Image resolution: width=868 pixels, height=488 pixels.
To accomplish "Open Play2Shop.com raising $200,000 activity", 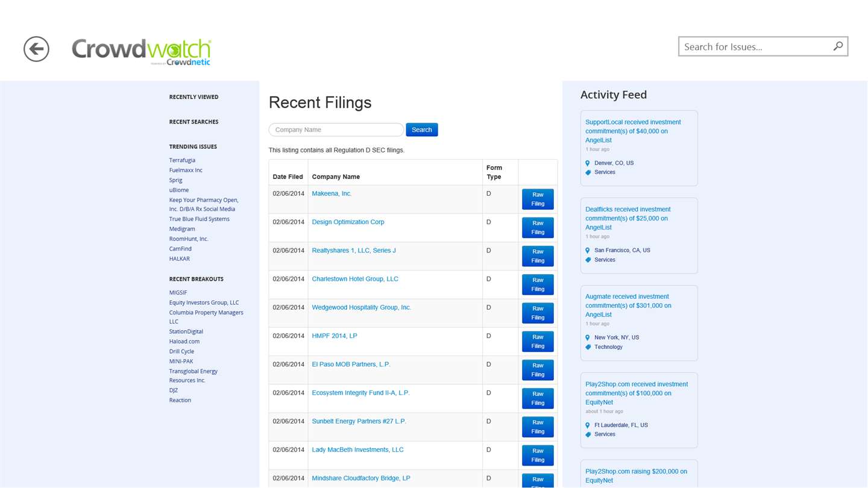I will pos(636,476).
